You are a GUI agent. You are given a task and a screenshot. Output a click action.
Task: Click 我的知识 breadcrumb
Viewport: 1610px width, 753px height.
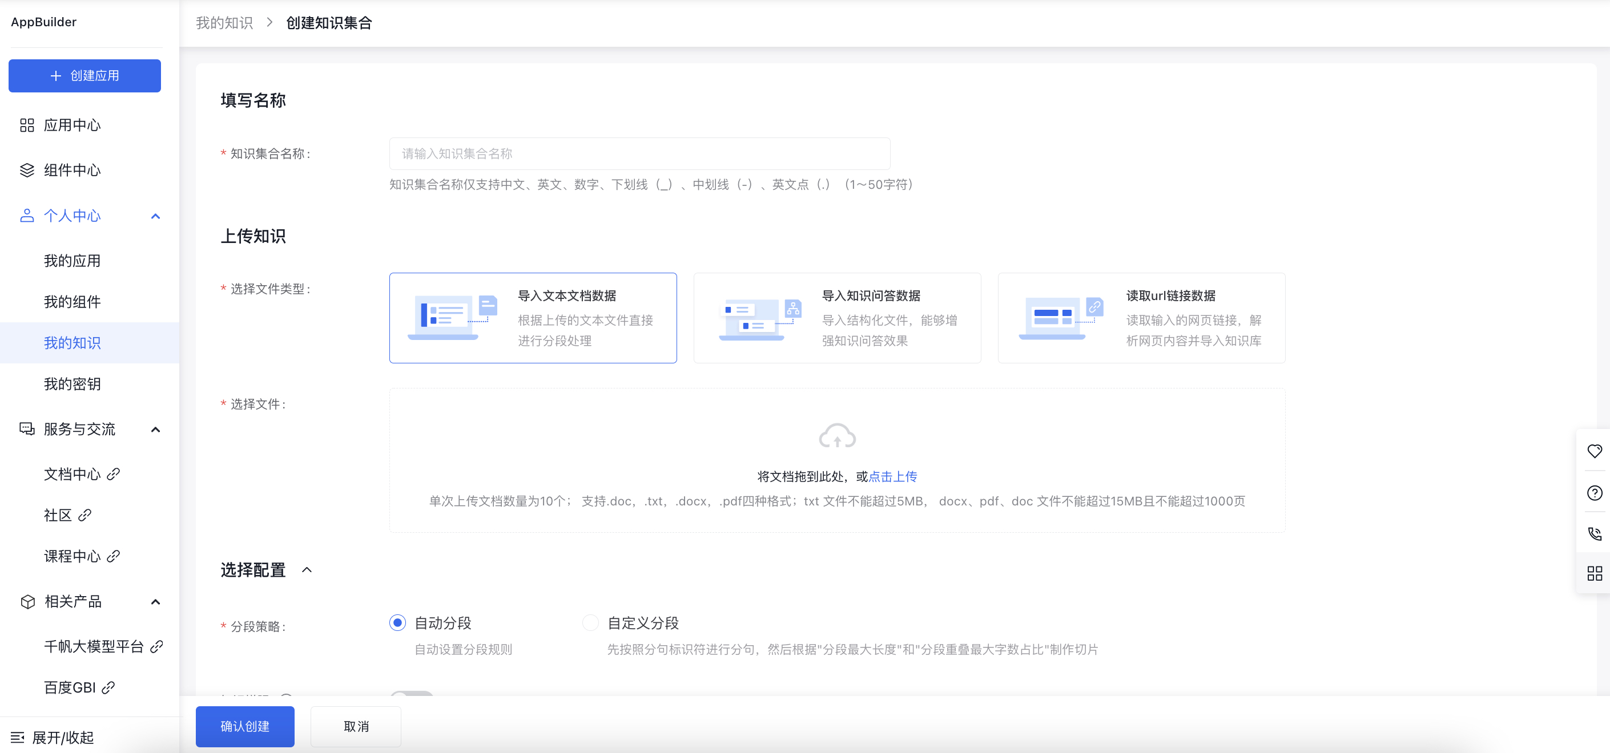coord(224,23)
